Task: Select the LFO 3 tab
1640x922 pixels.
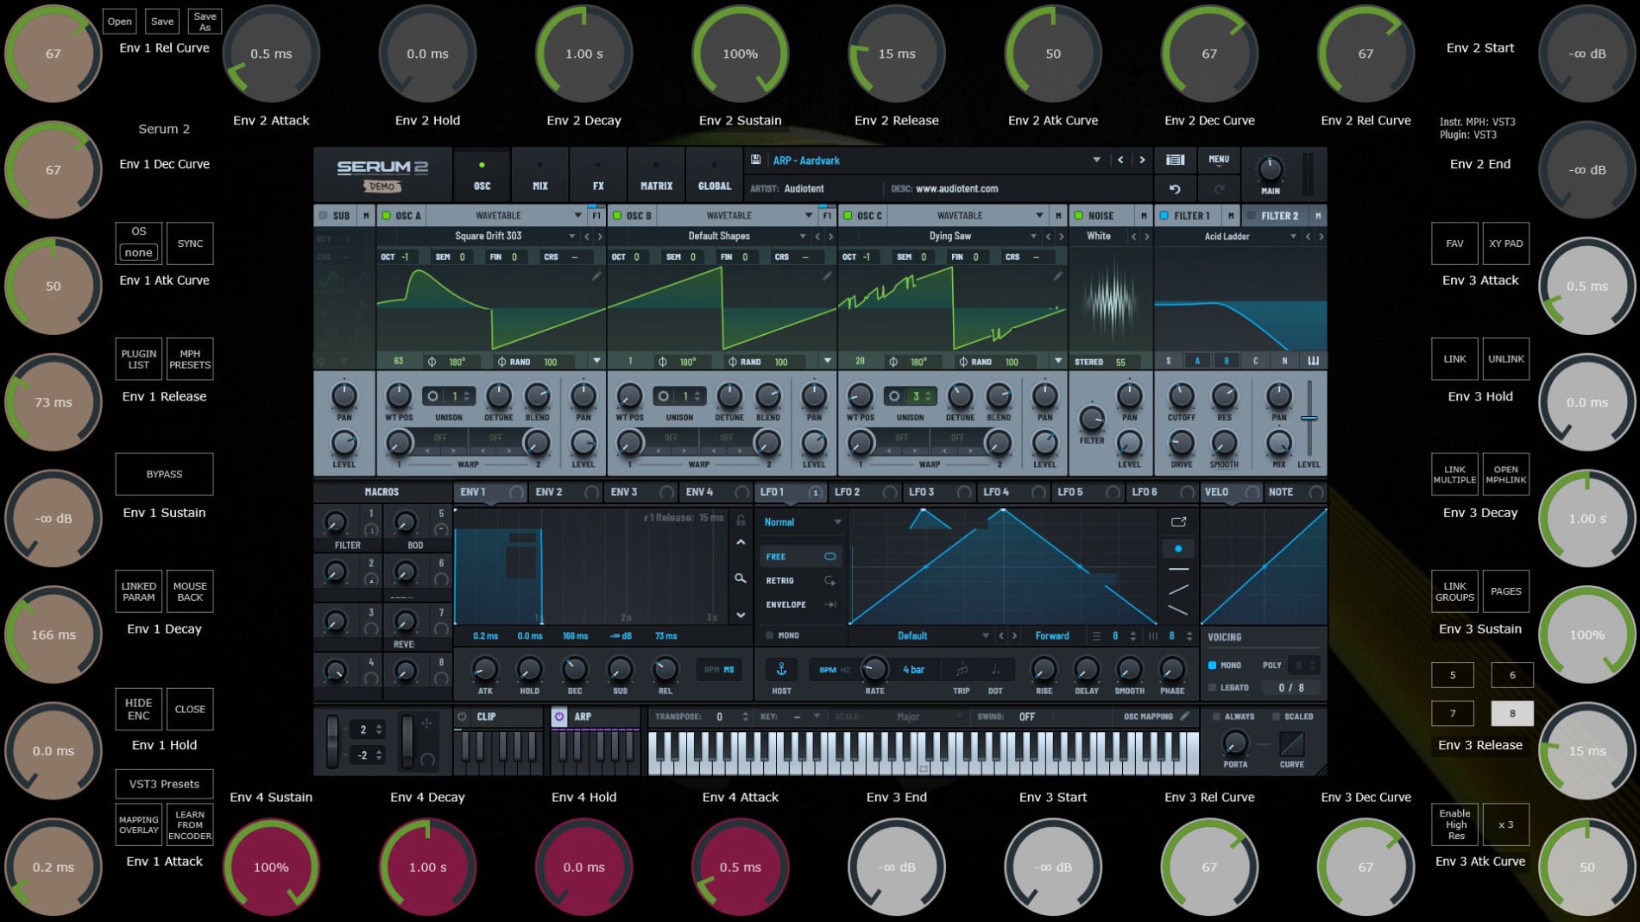Action: pos(939,492)
